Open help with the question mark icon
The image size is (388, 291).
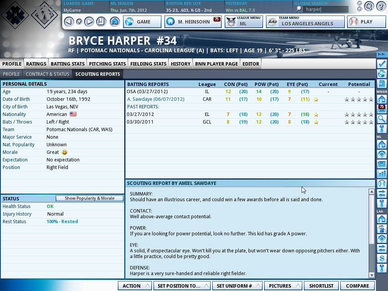[x=381, y=6]
